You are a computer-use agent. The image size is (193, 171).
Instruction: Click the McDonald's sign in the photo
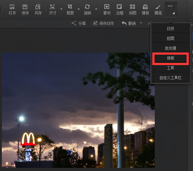(x=28, y=139)
